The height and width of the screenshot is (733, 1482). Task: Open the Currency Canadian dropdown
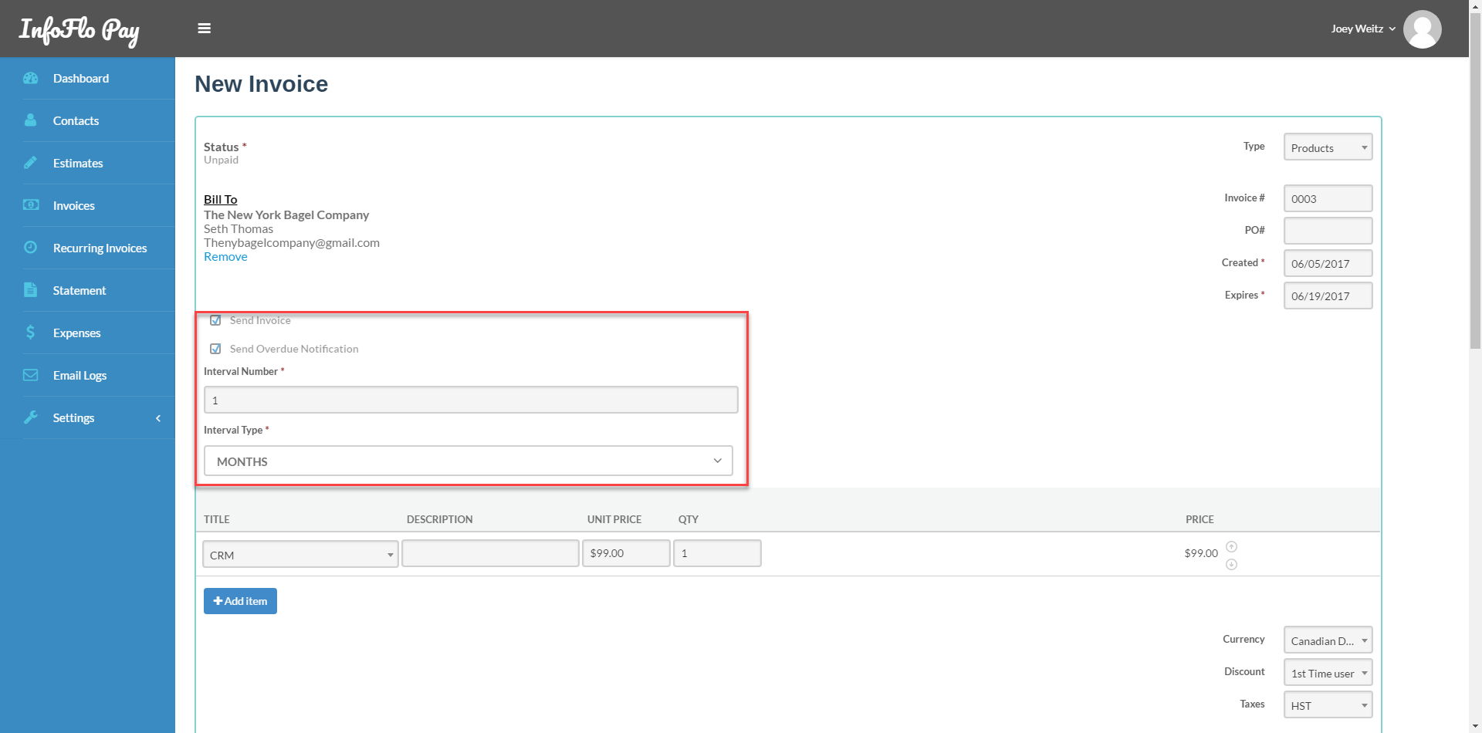pos(1328,640)
